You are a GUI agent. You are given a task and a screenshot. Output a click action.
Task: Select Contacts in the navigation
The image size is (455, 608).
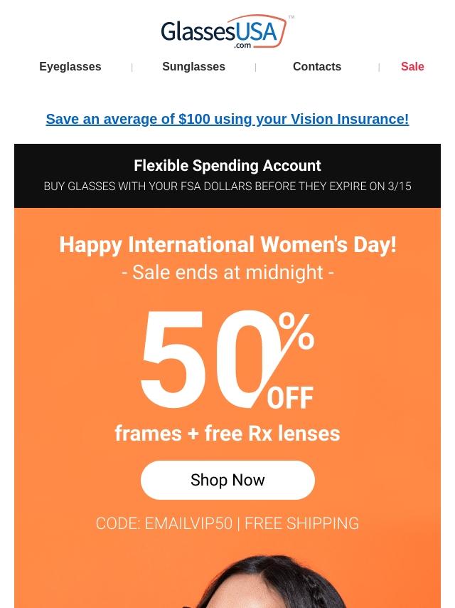coord(317,67)
